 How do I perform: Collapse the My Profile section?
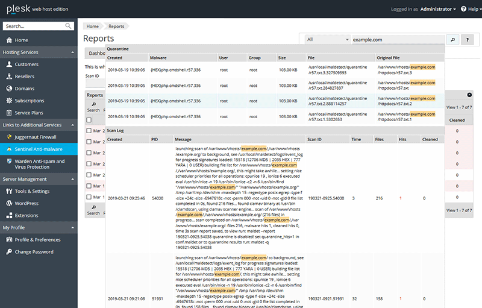[x=72, y=228]
